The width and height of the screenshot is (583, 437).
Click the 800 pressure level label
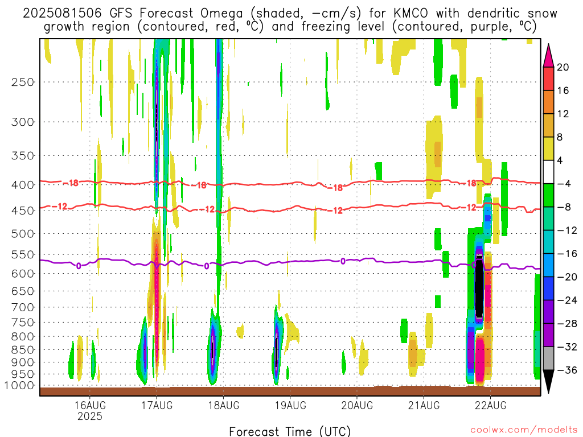click(23, 337)
